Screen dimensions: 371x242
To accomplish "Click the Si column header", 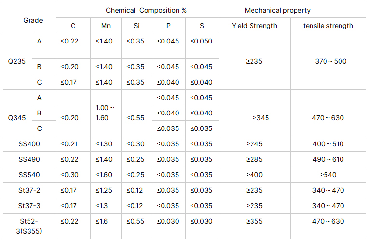I will [x=137, y=26].
